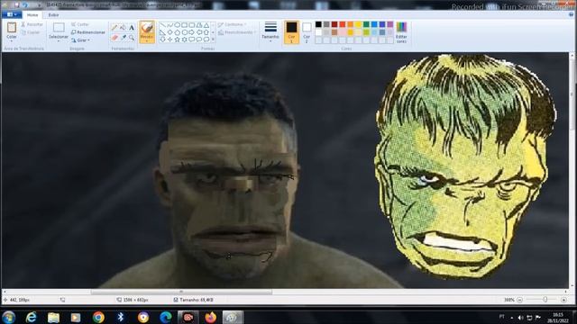Choose the curve shape in Formas
This screenshot has width=577, height=324.
[169, 25]
